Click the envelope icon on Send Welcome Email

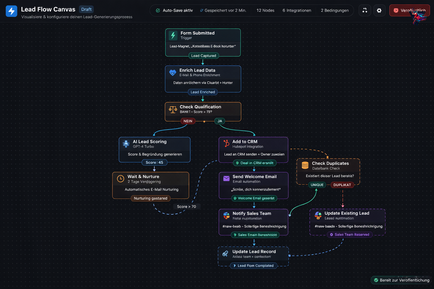(x=226, y=178)
